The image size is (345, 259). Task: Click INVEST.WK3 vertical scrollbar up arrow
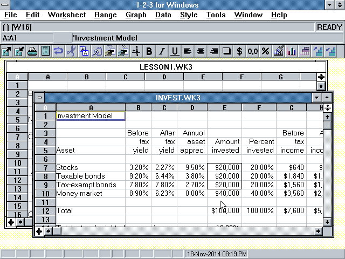(327, 117)
